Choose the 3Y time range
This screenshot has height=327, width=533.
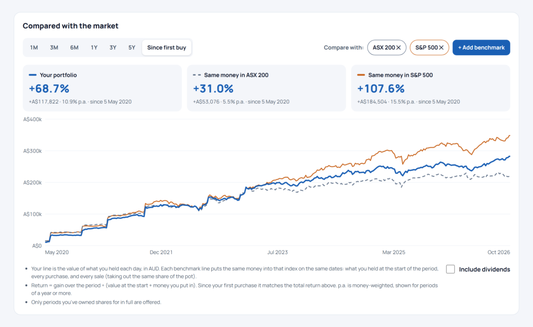point(113,47)
